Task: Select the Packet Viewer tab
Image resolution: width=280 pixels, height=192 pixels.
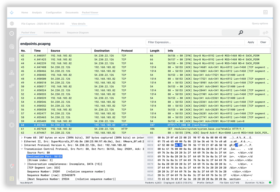Action: pyautogui.click(x=90, y=13)
